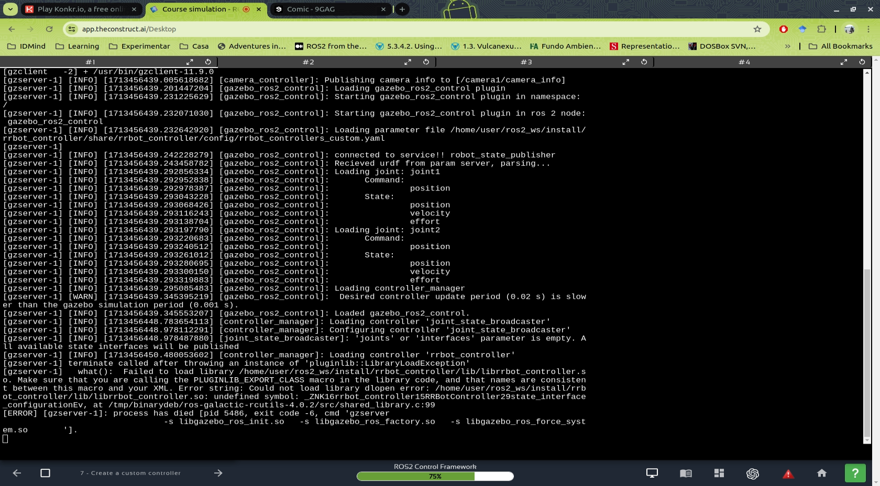Click the desktop monitor icon

click(x=652, y=473)
